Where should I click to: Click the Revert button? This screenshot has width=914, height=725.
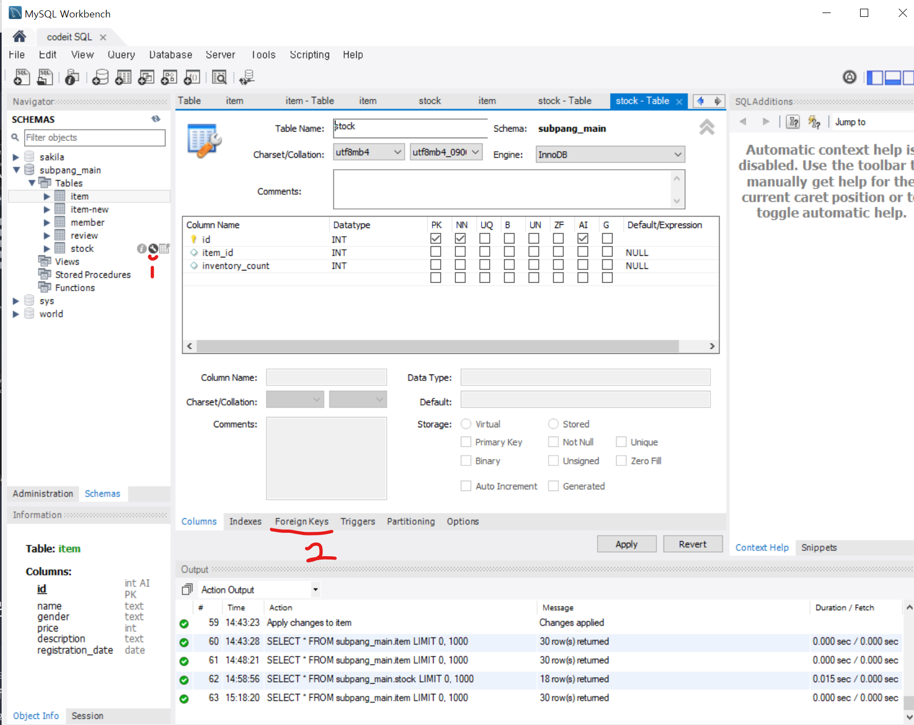[x=692, y=544]
